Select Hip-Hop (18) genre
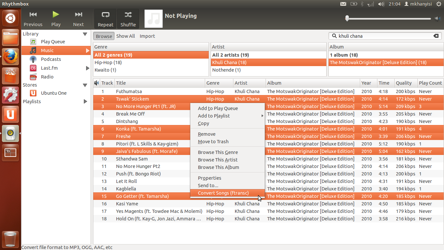444x250 pixels. [x=151, y=62]
